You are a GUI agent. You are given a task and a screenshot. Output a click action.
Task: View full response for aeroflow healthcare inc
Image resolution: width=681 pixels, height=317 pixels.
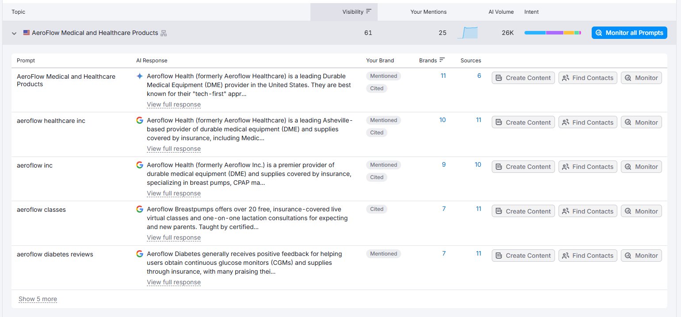[x=174, y=149]
